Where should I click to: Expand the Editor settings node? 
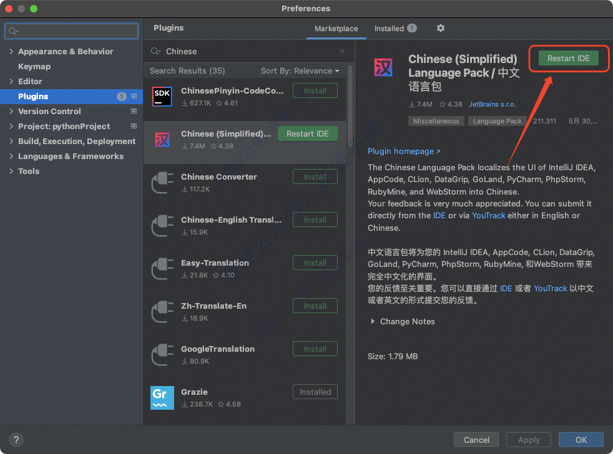click(x=11, y=81)
